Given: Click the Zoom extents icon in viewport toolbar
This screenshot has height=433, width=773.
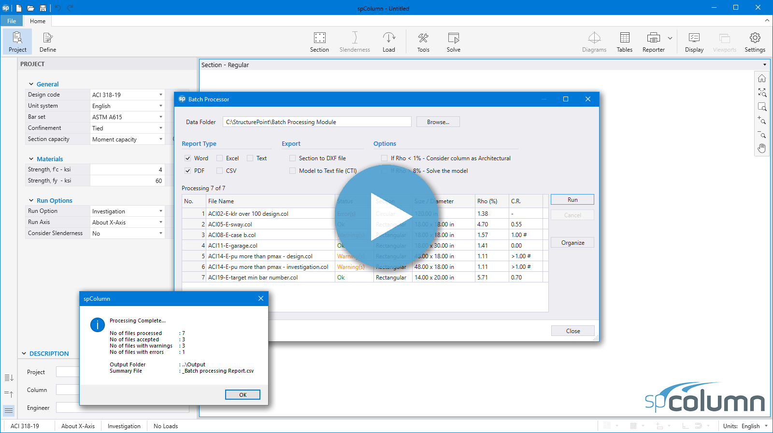Looking at the screenshot, I should tap(762, 92).
